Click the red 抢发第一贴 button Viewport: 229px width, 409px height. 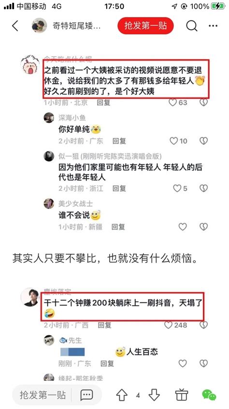(x=145, y=26)
